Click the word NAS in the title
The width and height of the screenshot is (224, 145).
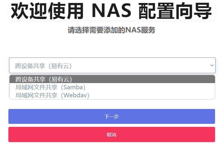112,10
